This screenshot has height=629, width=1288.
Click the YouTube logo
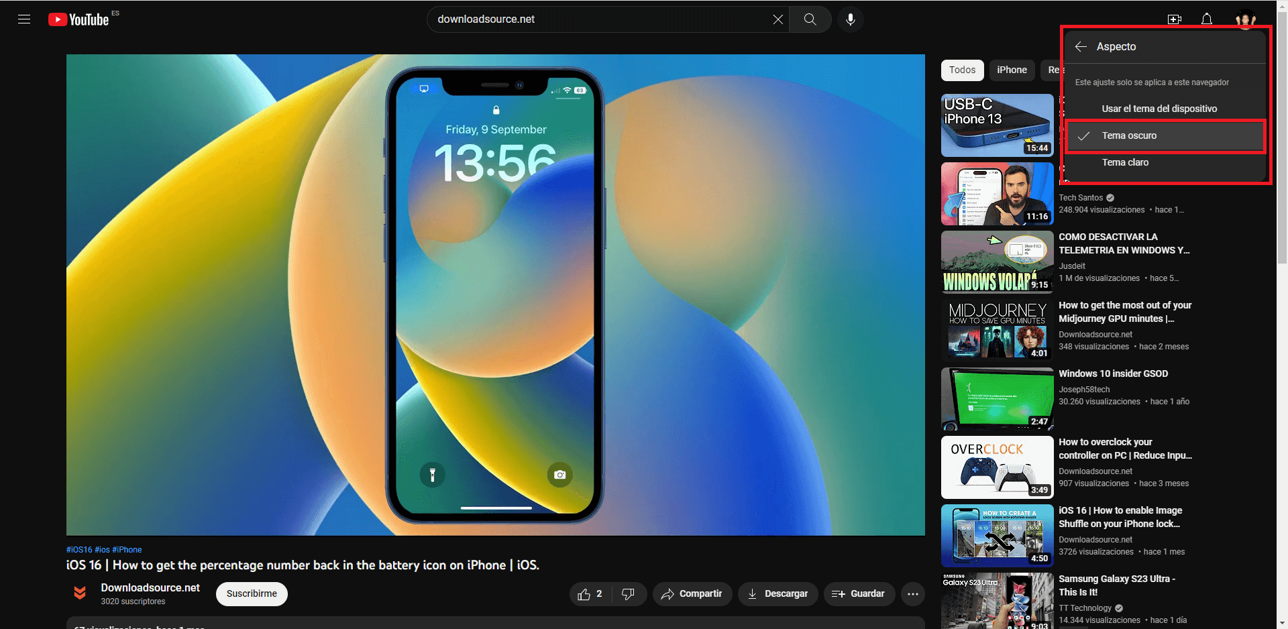pyautogui.click(x=78, y=19)
